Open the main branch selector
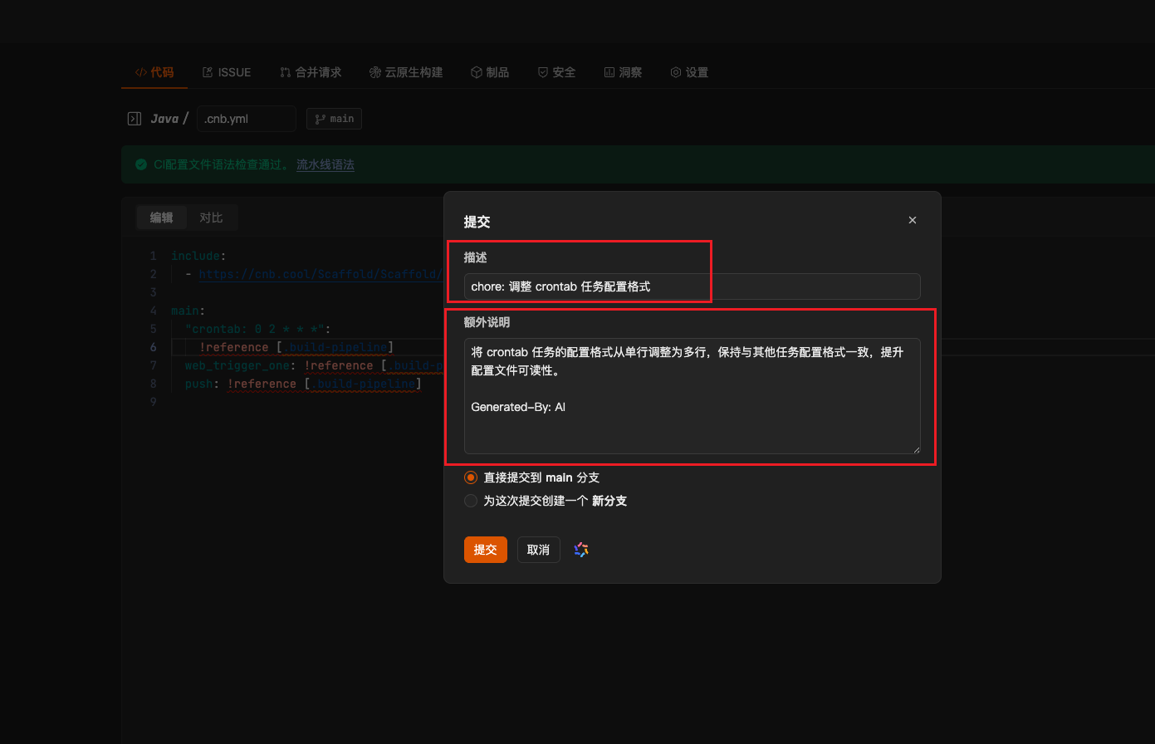The width and height of the screenshot is (1155, 744). click(x=334, y=119)
